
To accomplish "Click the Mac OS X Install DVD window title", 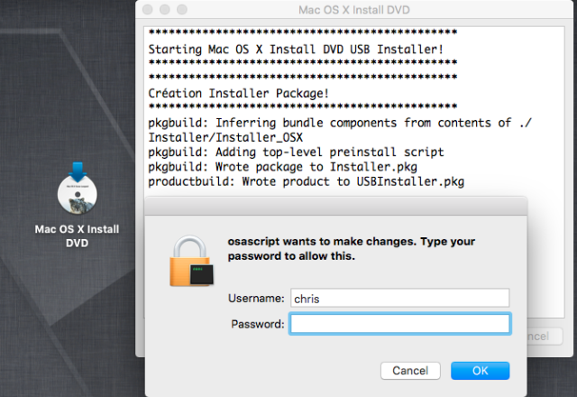I will (354, 10).
